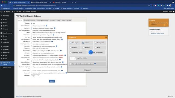Screen dimensions: 175x98
Task: Tick the Etiketler checkbox
Action: click(x=83, y=48)
